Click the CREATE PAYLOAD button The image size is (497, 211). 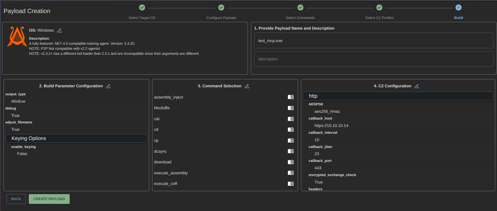coord(49,199)
